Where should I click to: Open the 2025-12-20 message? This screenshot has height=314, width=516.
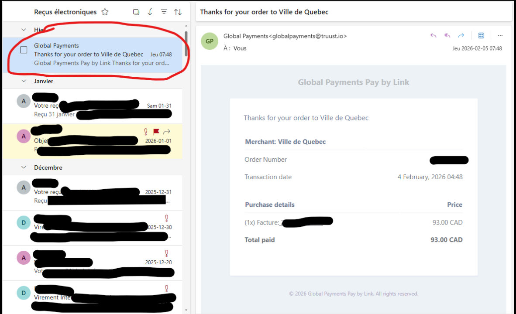pyautogui.click(x=93, y=263)
